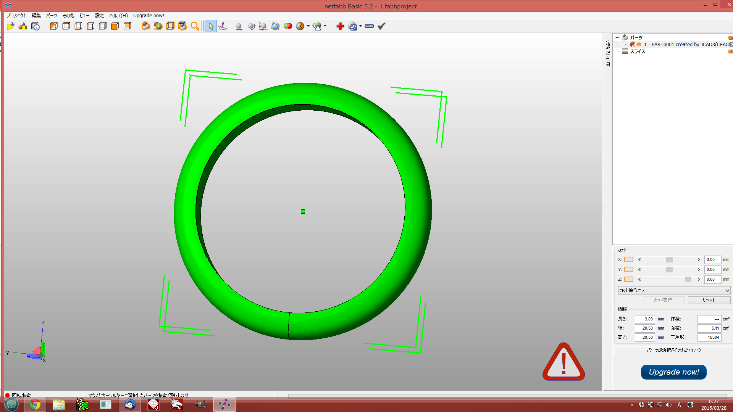
Task: Click the scale part icon
Action: (x=263, y=26)
